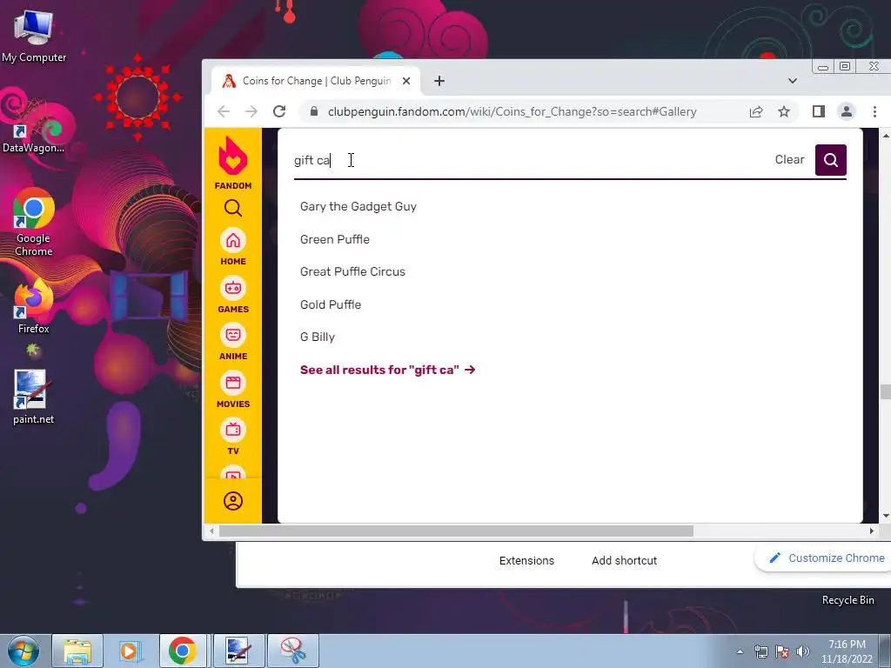Open ANIME category in Fandom sidebar

(x=233, y=343)
